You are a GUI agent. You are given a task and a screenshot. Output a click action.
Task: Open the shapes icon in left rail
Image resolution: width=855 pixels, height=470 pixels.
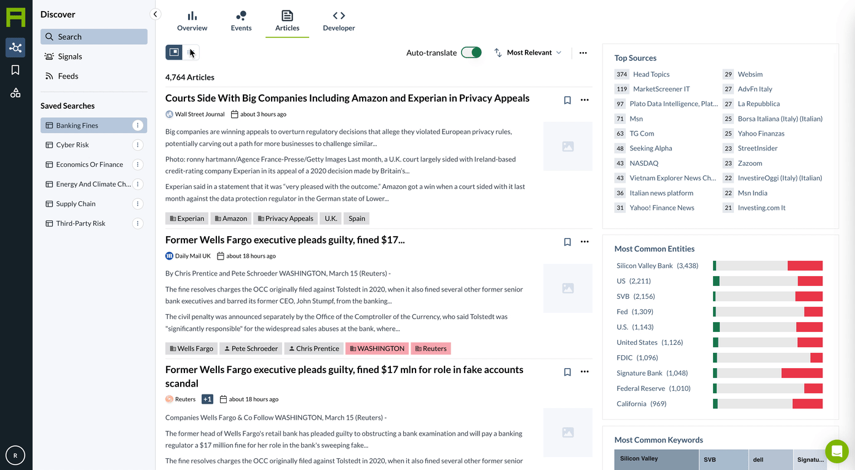tap(15, 93)
